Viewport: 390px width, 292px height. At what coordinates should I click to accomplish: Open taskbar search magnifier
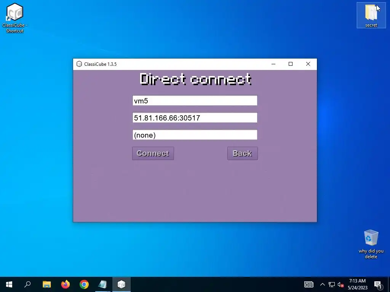click(x=27, y=284)
